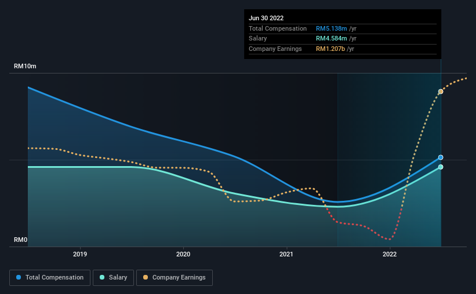Image resolution: width=476 pixels, height=294 pixels.
Task: Click the RM1.207b company earnings value
Action: point(330,49)
